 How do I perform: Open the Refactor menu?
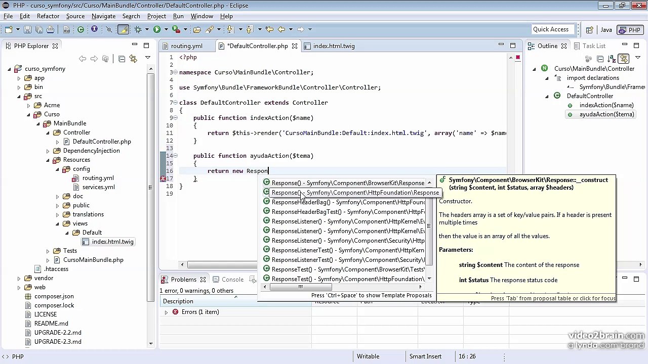pos(48,16)
